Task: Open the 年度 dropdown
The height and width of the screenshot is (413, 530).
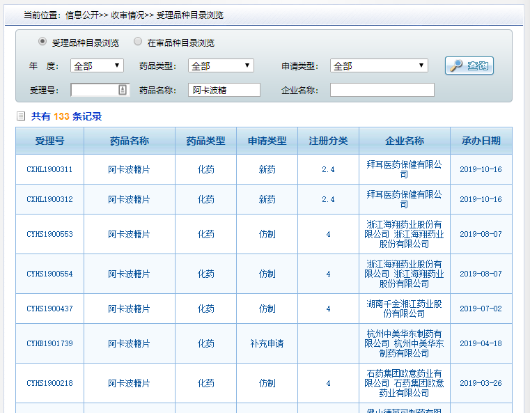Action: coord(97,65)
